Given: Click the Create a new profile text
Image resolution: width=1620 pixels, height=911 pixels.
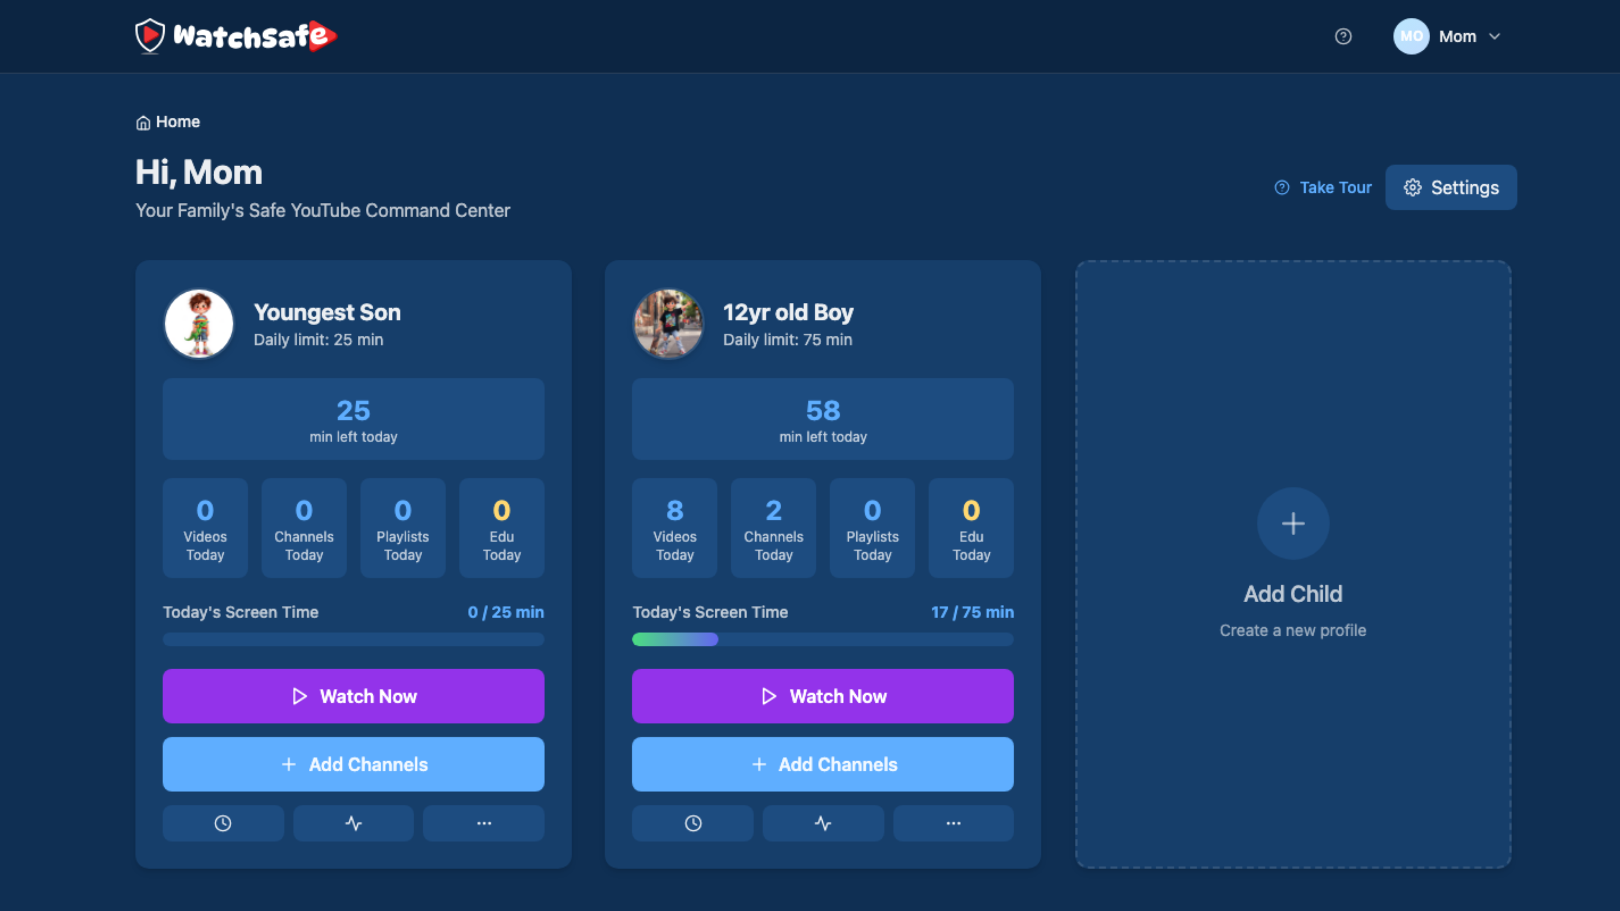Looking at the screenshot, I should [x=1293, y=630].
